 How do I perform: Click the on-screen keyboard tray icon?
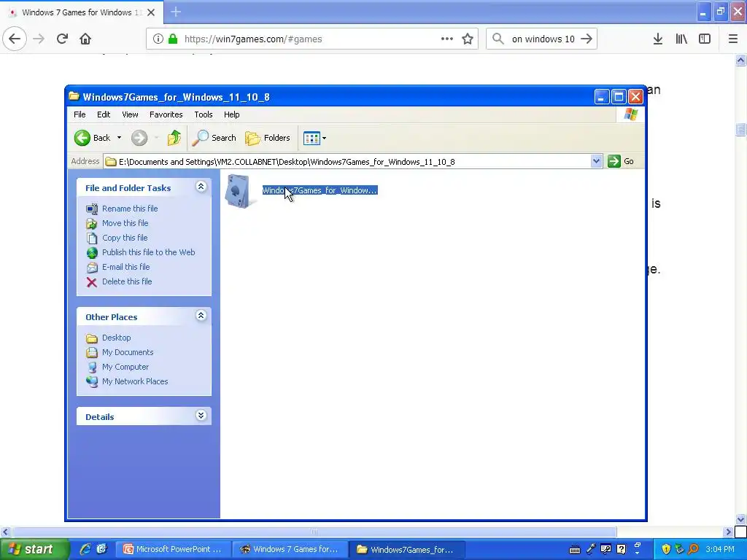coord(575,550)
